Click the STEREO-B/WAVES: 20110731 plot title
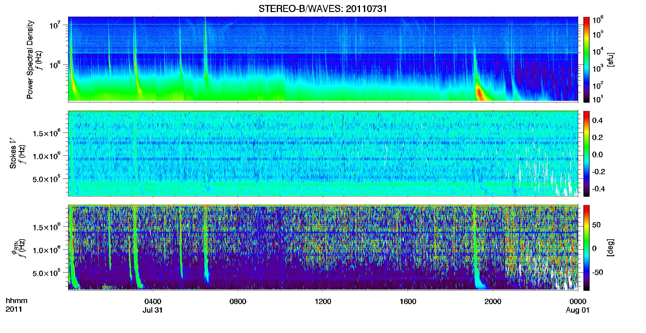The image size is (646, 333). [x=323, y=9]
